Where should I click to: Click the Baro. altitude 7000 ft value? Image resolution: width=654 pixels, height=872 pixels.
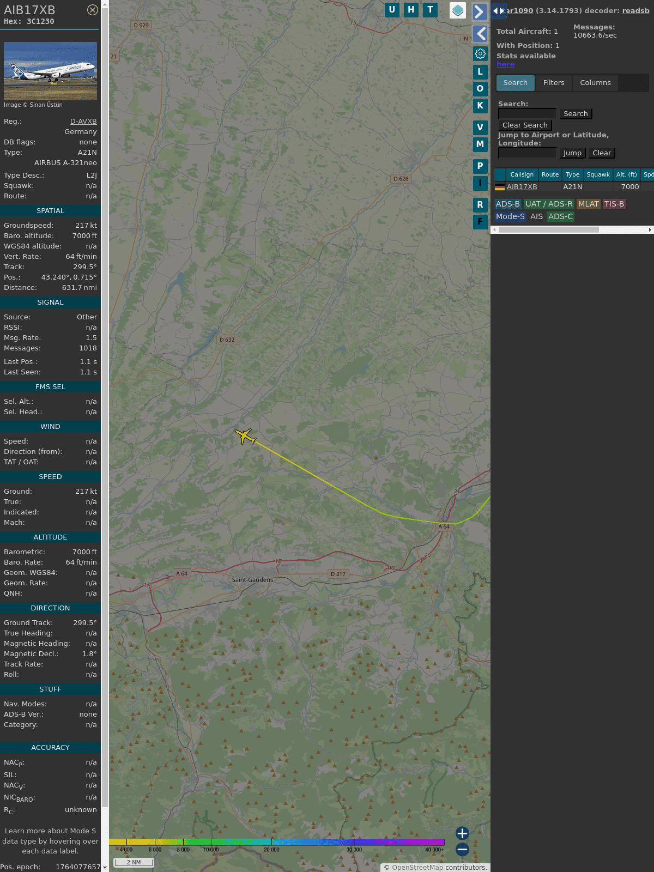click(x=84, y=236)
